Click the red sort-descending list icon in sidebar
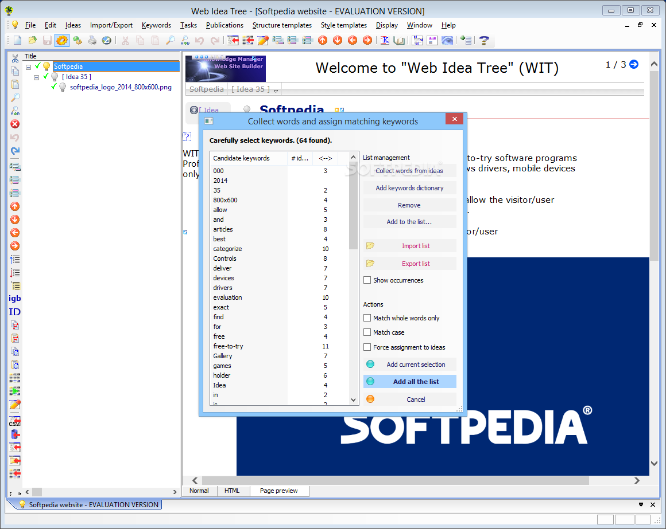 coord(15,273)
